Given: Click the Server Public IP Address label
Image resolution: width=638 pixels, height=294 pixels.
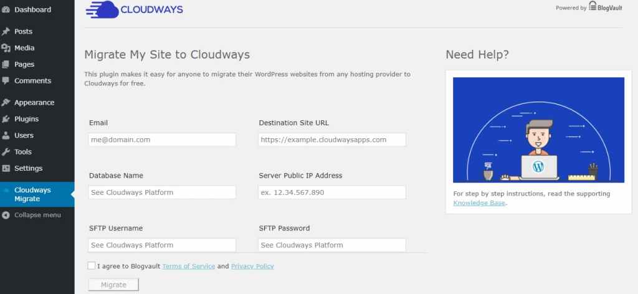Looking at the screenshot, I should [300, 175].
